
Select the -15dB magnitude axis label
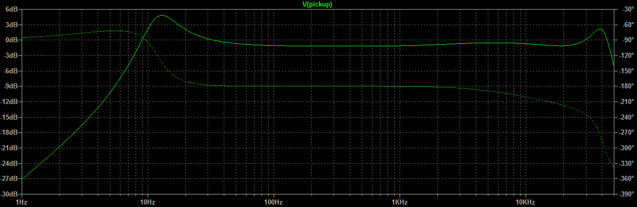pos(10,117)
